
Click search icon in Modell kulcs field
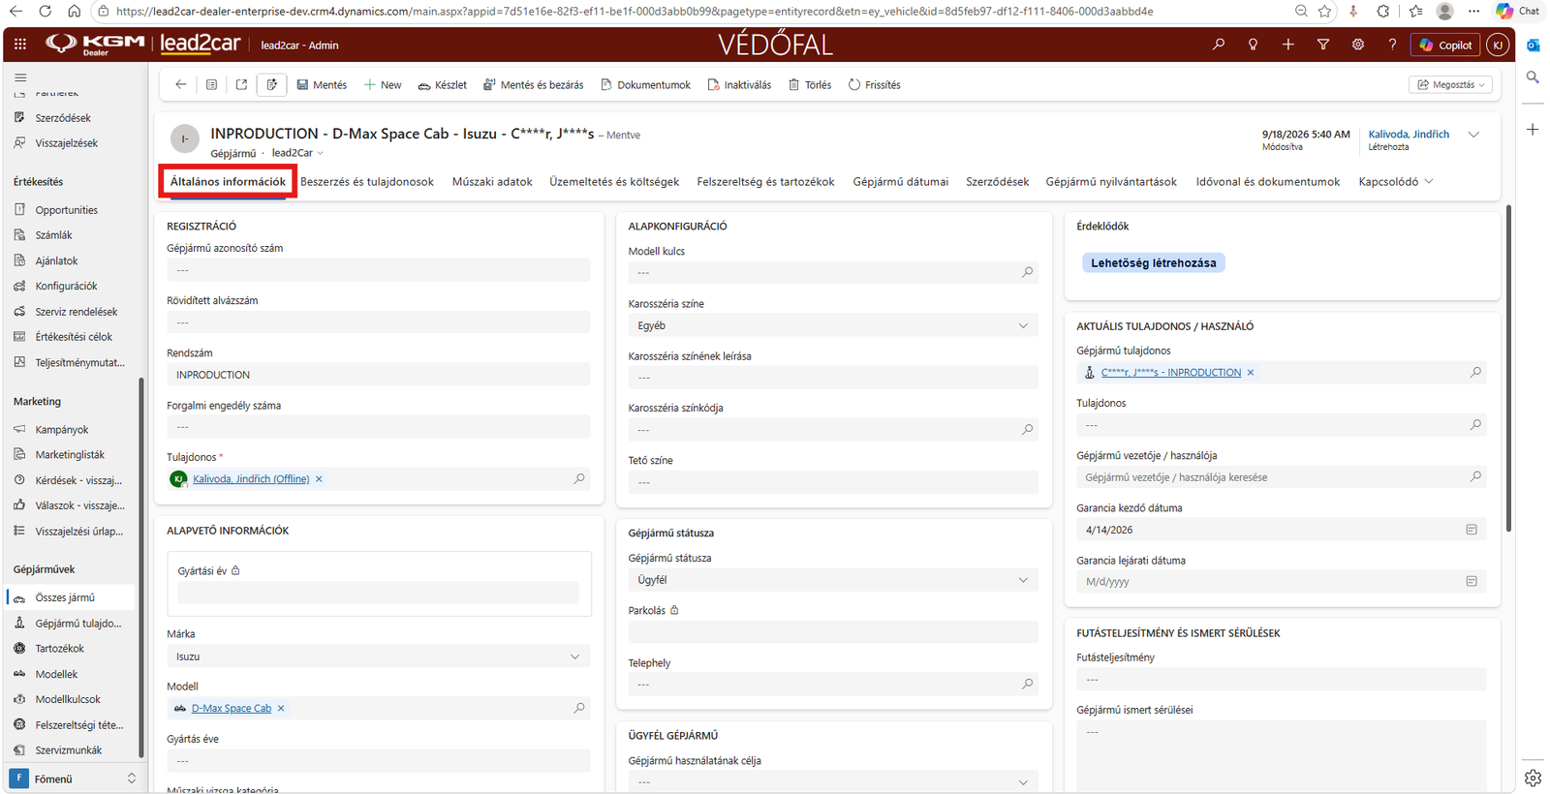[x=1028, y=273]
